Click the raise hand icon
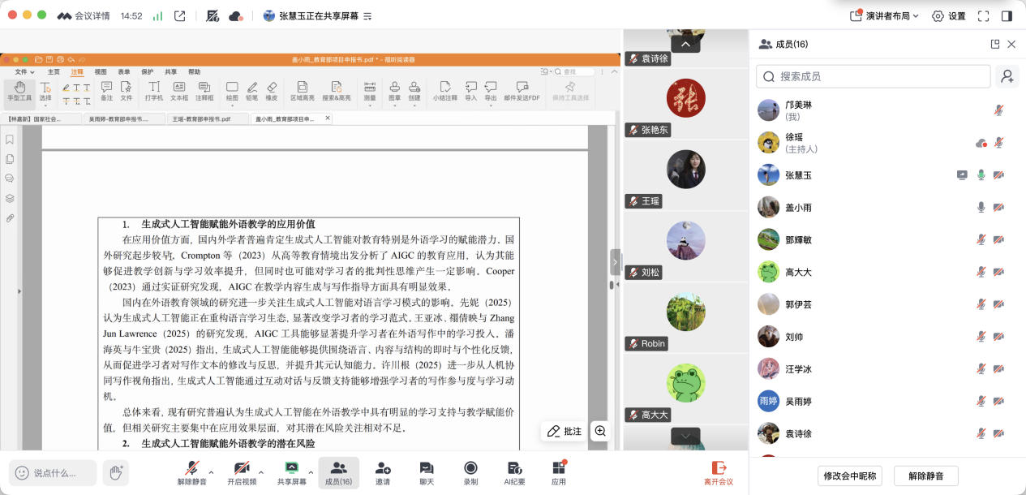Screen dimensions: 1026x495 coord(115,472)
